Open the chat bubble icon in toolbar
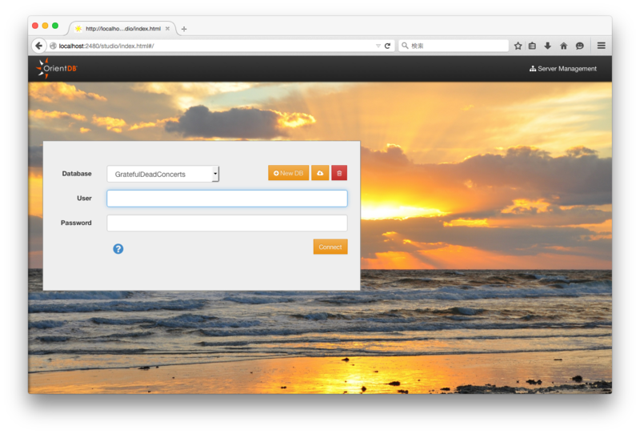Screen dimensions: 640x434 click(x=579, y=46)
